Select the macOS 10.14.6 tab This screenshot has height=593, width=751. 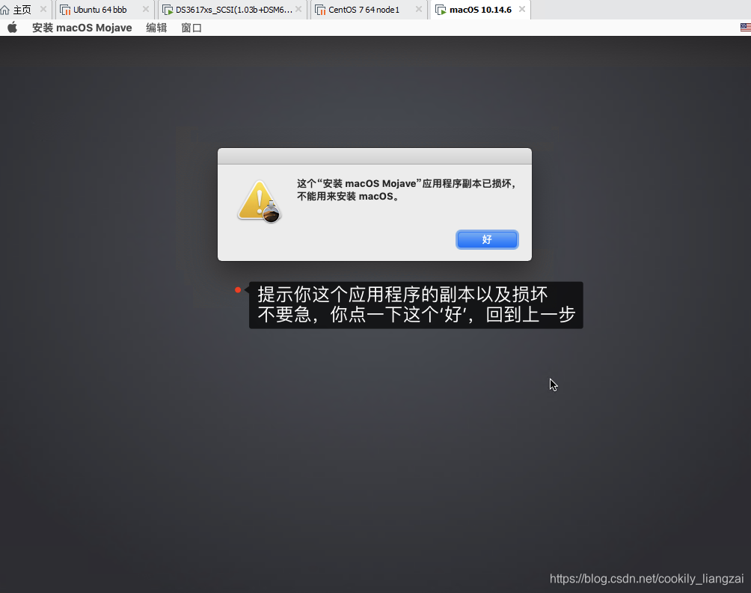[480, 10]
